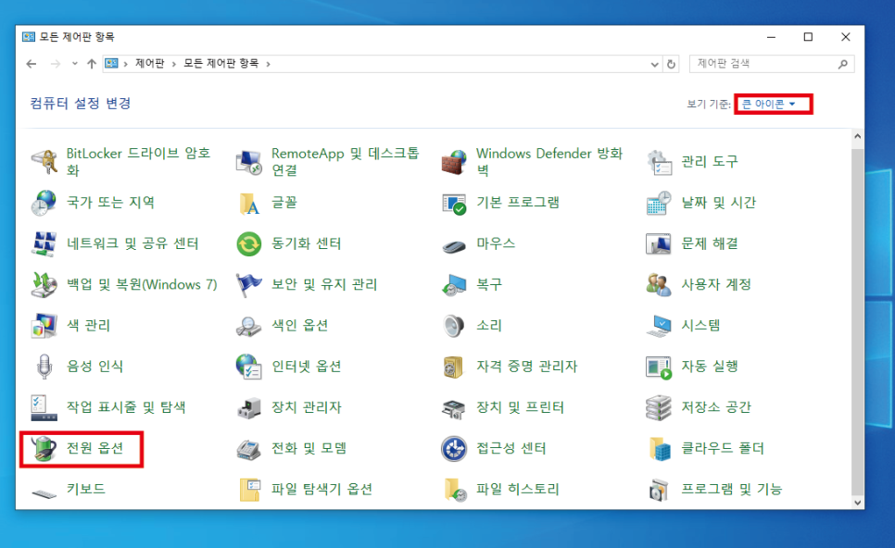The width and height of the screenshot is (895, 548).
Task: Open the 날짜 및 시간 calendar icon
Action: point(659,203)
